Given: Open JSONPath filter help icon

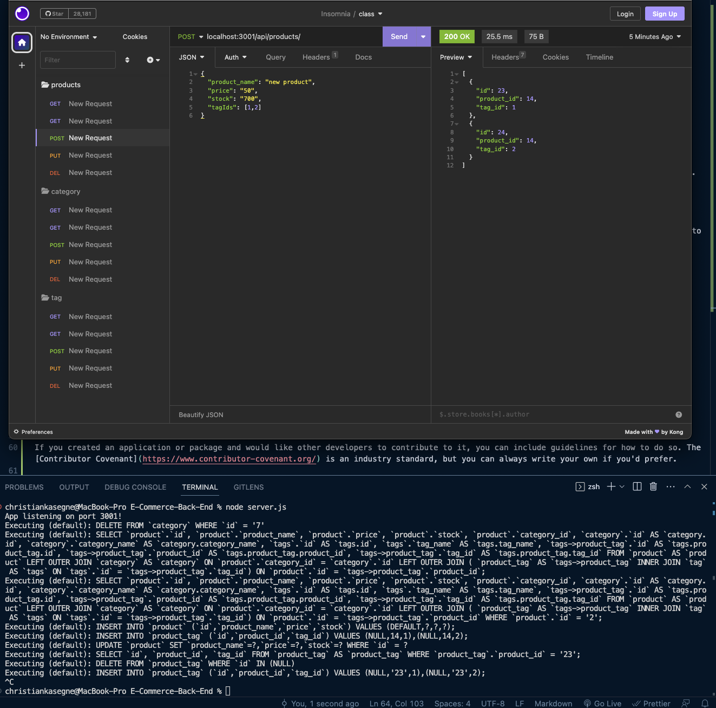Looking at the screenshot, I should (x=679, y=414).
